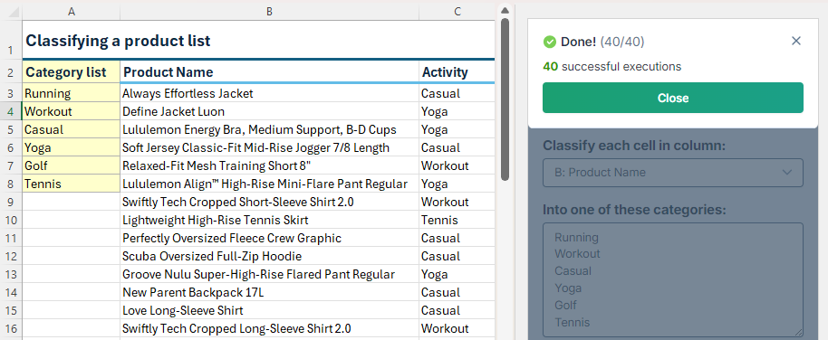Click the 'Product Name' header cell

tap(269, 71)
